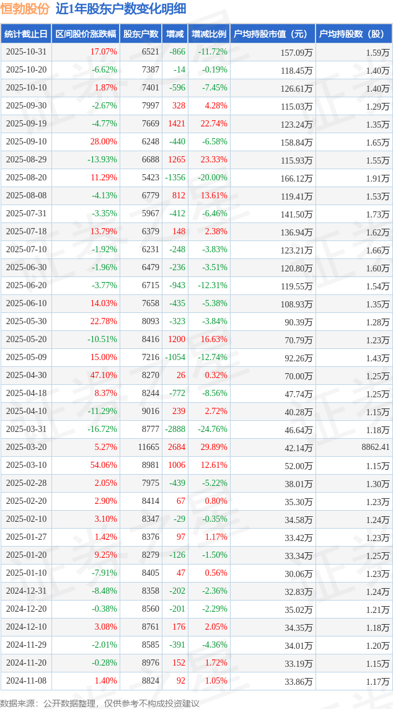Click the 数据来源 footer note
Screen dimensions: 393x709
(100, 703)
